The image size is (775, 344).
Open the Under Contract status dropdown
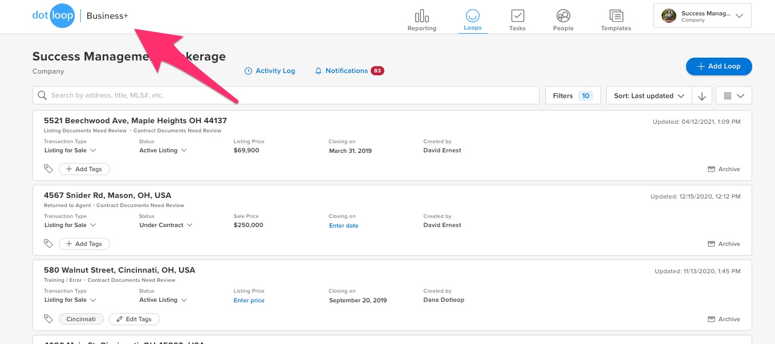click(166, 225)
